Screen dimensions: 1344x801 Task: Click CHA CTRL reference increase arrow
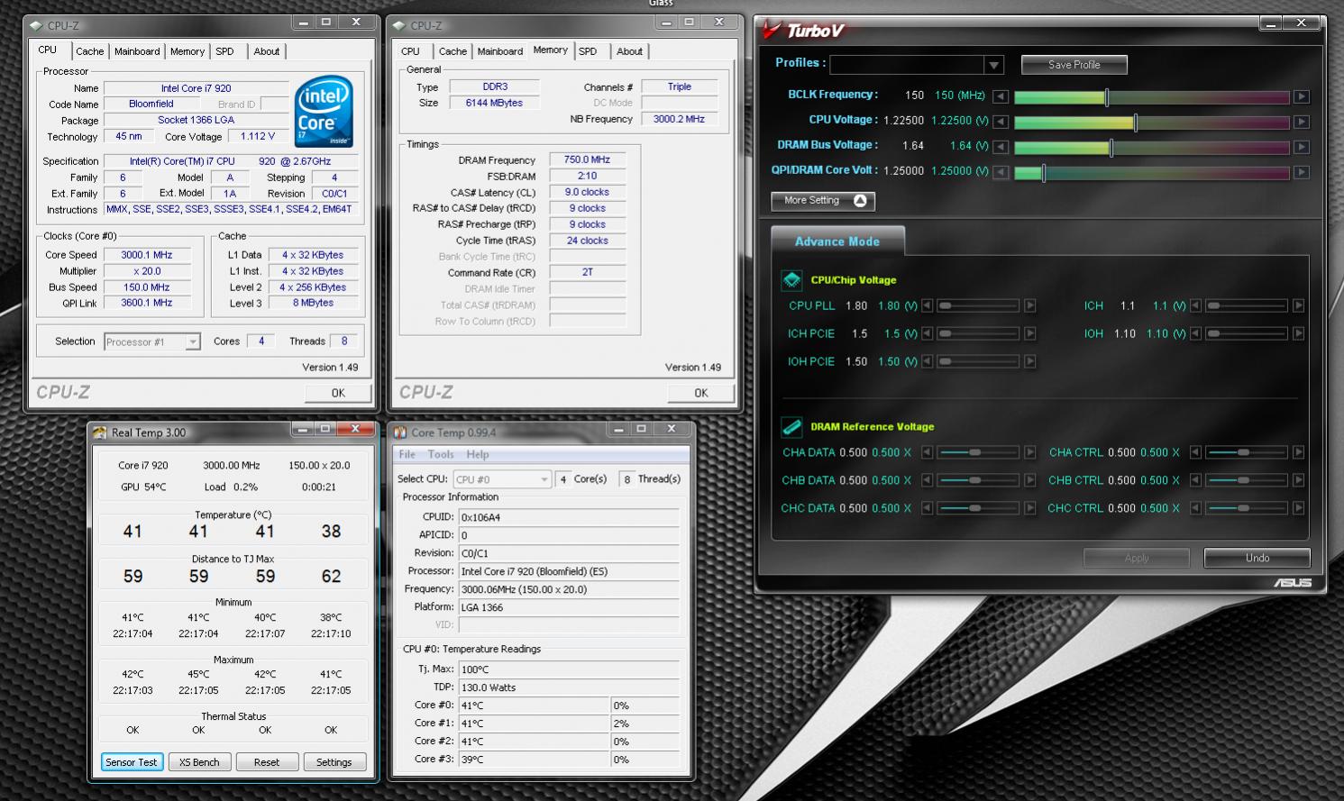(1298, 453)
